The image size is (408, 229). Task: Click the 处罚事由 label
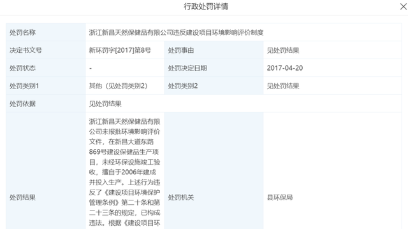181,50
